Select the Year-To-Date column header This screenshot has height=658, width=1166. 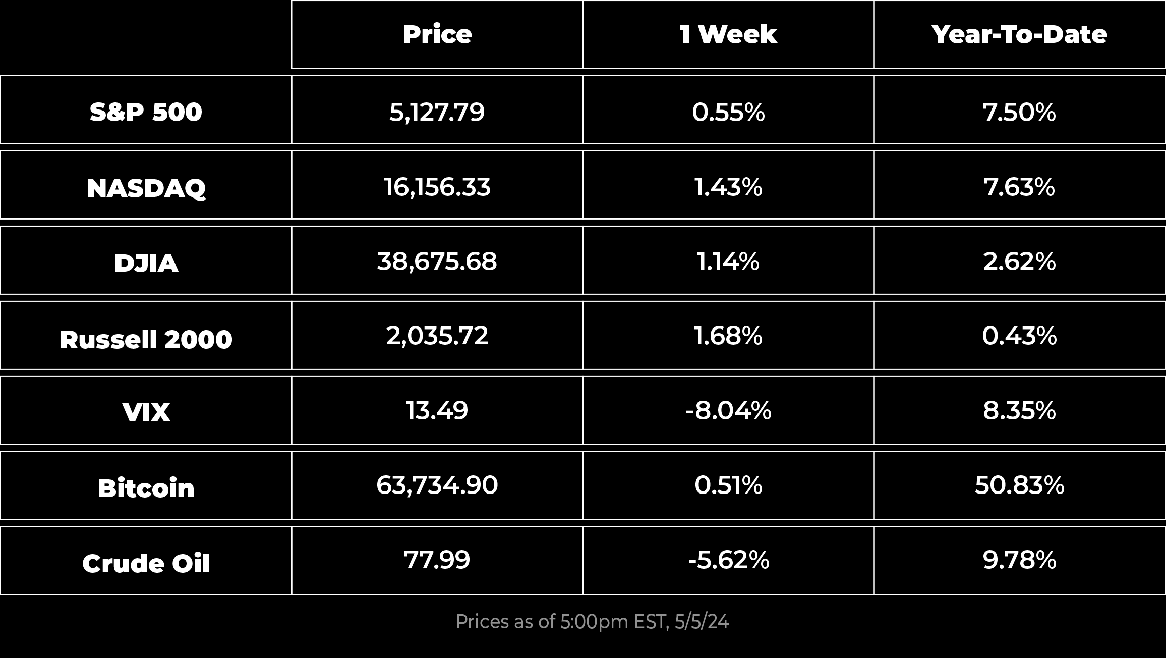point(1019,34)
